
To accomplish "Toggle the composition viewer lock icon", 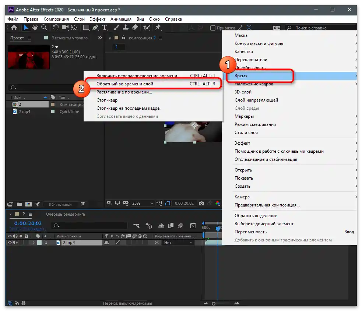I will click(124, 38).
